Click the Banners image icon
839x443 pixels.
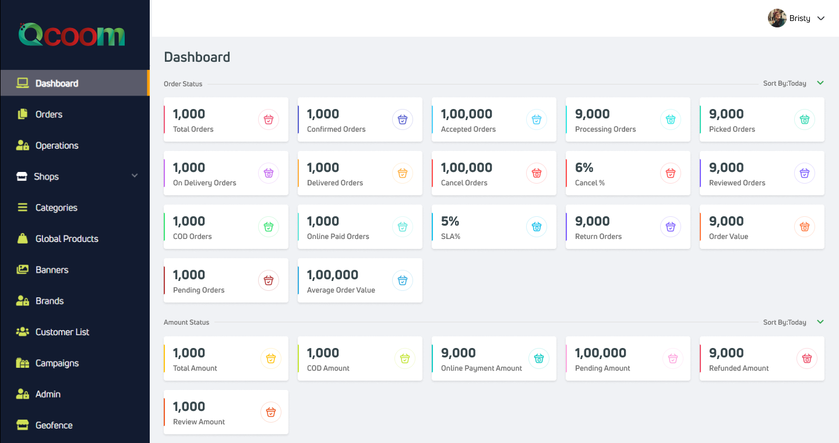(23, 270)
